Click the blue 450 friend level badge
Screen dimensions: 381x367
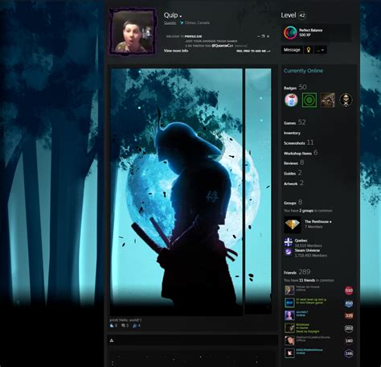pyautogui.click(x=349, y=303)
